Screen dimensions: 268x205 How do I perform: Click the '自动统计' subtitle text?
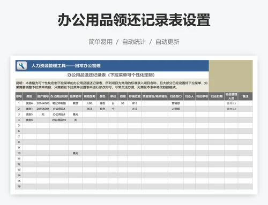coord(134,42)
